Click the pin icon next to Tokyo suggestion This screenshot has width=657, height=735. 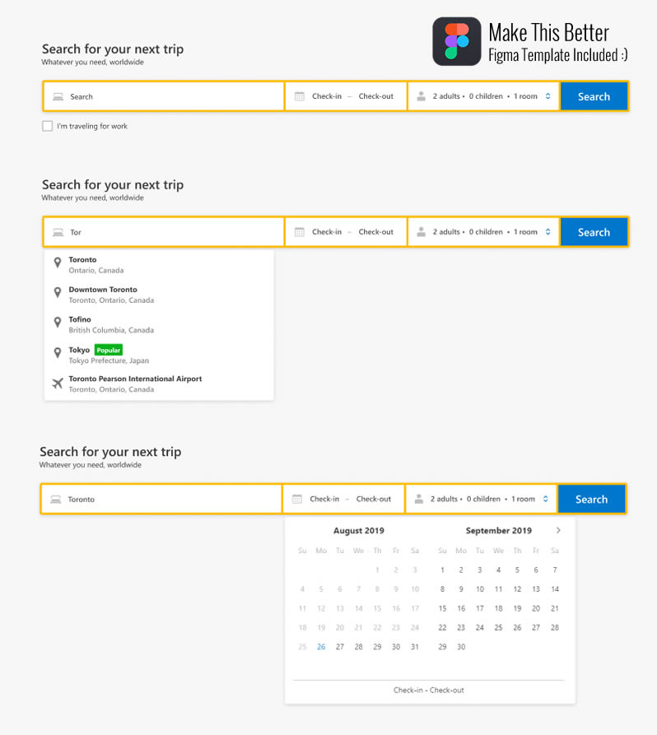(x=57, y=352)
